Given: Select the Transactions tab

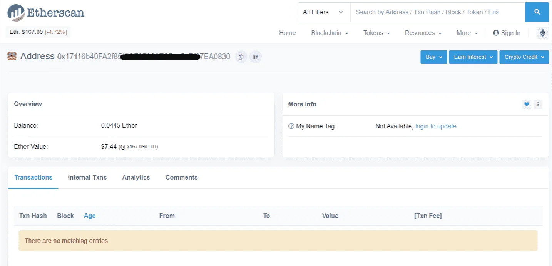Looking at the screenshot, I should 33,178.
